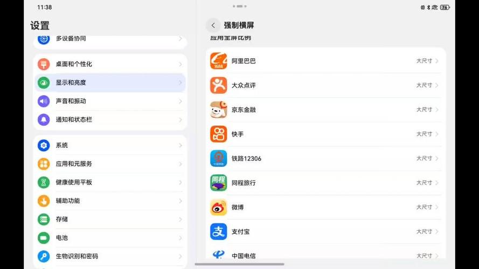The width and height of the screenshot is (479, 269).
Task: Tap the 应用和元服务 grid icon
Action: click(x=44, y=164)
